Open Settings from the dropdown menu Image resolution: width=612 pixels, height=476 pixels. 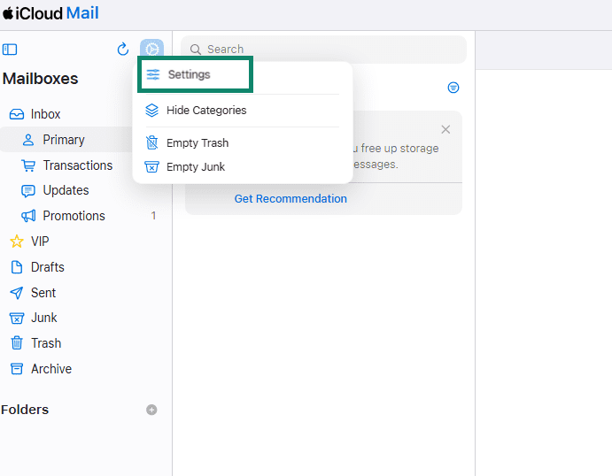click(x=195, y=74)
